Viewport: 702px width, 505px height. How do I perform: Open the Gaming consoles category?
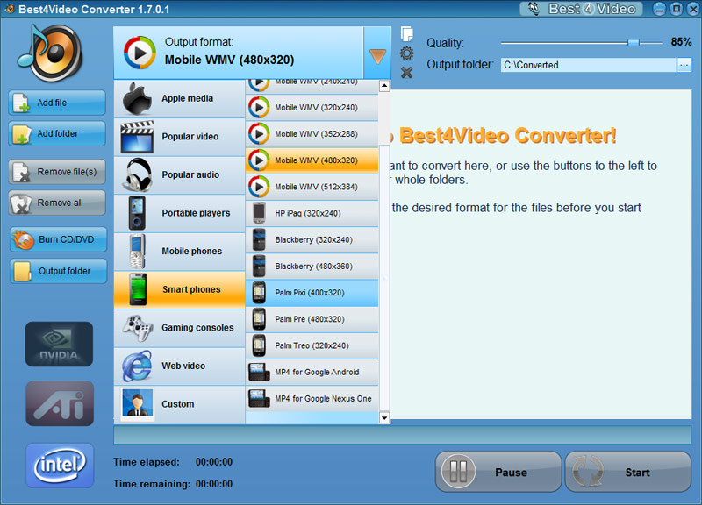click(x=180, y=328)
